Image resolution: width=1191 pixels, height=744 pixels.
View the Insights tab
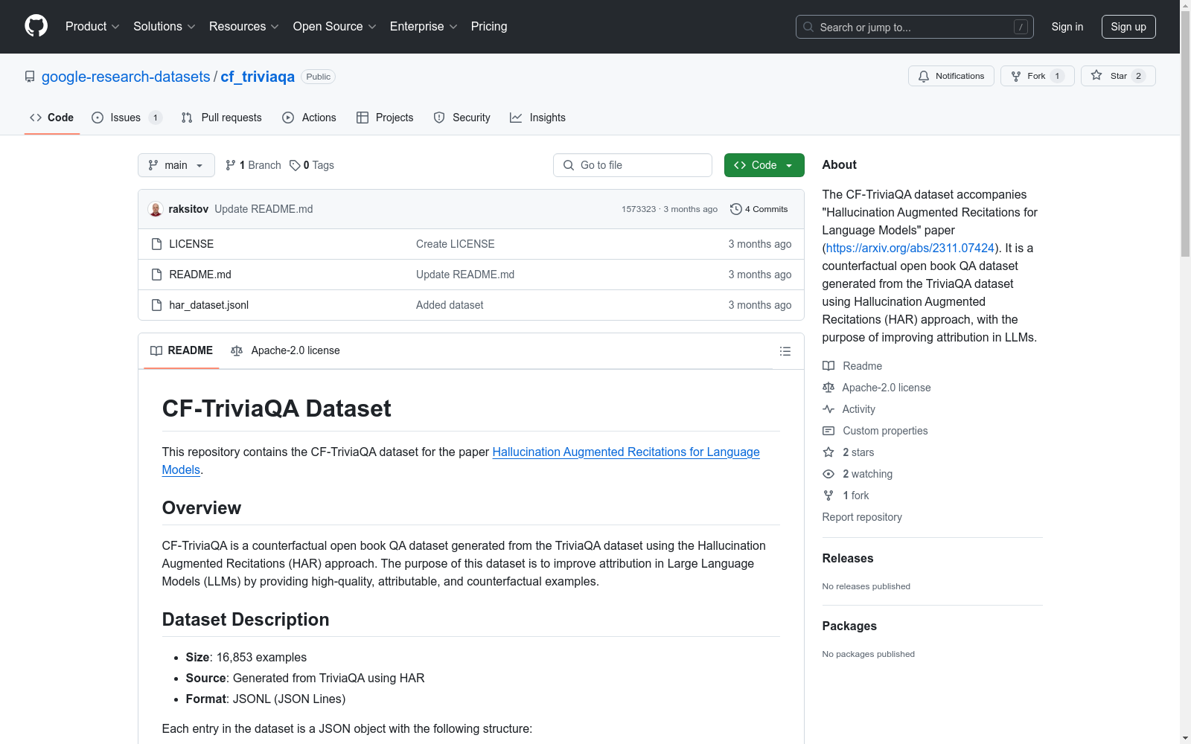click(x=537, y=118)
